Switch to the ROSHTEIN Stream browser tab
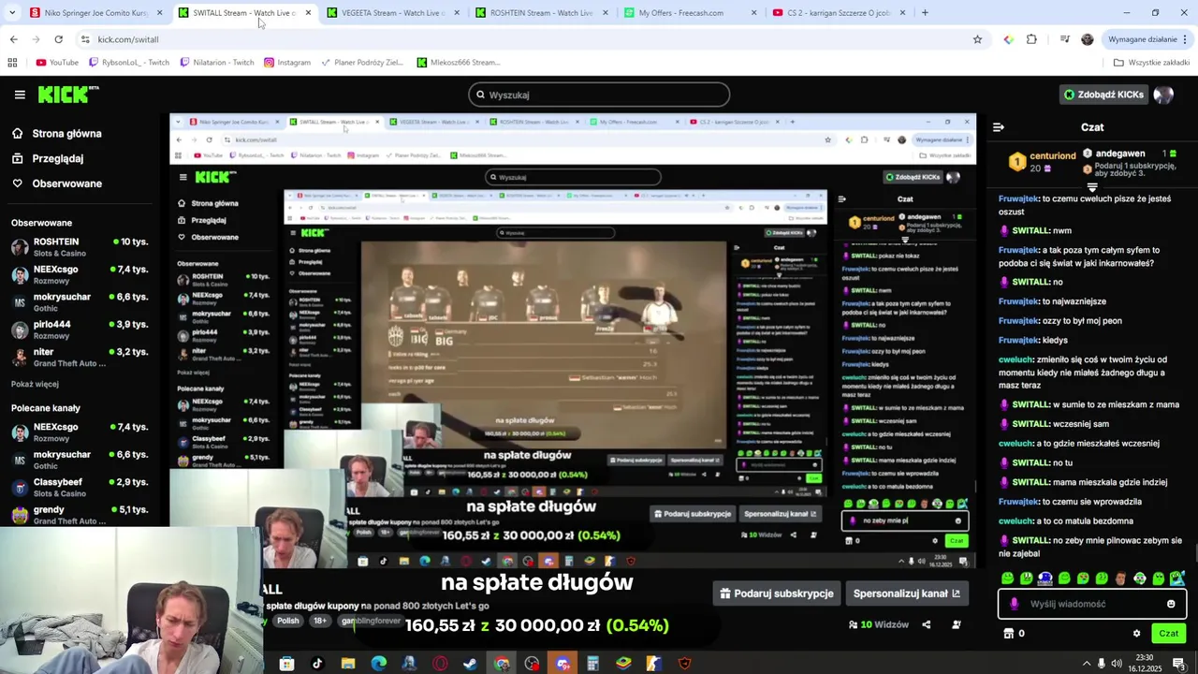The image size is (1198, 674). (541, 13)
